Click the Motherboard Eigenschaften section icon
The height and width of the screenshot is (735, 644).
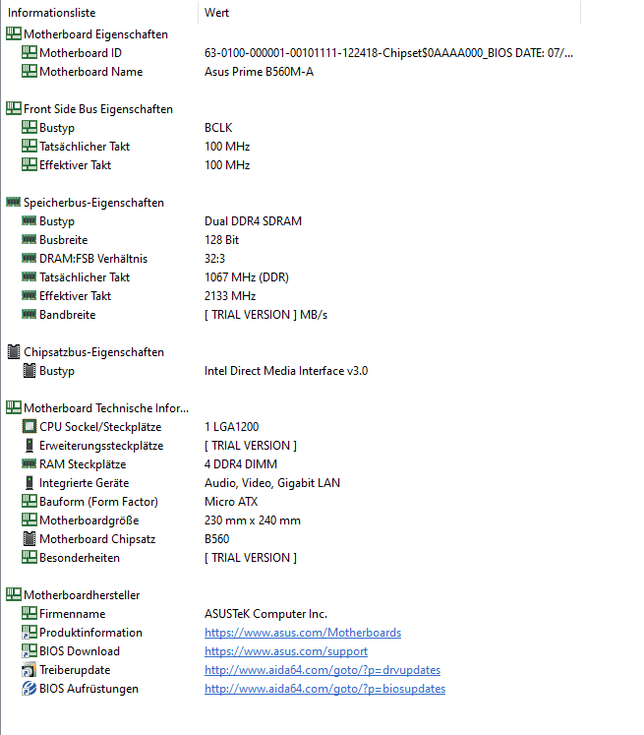[14, 33]
